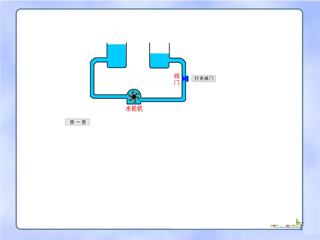Viewport: 320px width, 240px height.
Task: Click the empty space above the right container's water
Action: (x=159, y=48)
